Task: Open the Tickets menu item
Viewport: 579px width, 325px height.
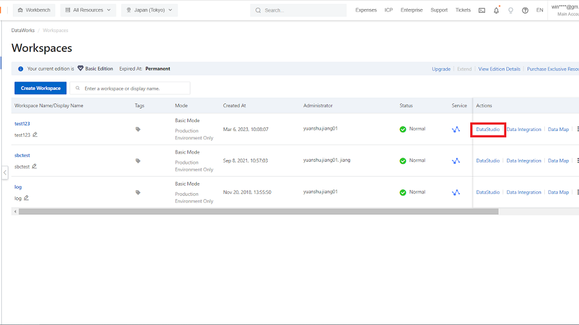Action: pos(463,10)
